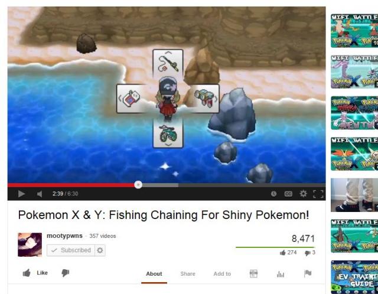Image resolution: width=378 pixels, height=294 pixels.
Task: Like the video with thumbs up
Action: click(x=35, y=273)
